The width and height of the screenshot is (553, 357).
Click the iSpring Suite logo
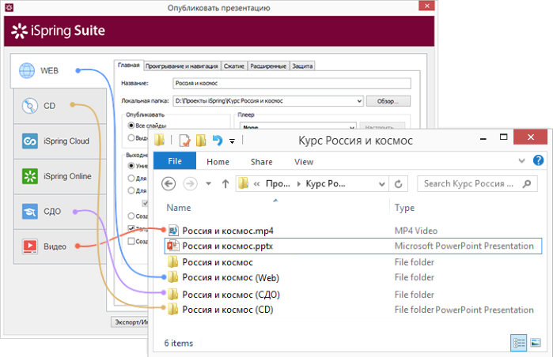tap(59, 31)
